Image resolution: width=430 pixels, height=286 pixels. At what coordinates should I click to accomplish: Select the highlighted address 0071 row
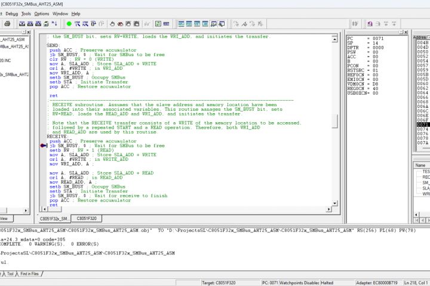pyautogui.click(x=423, y=125)
